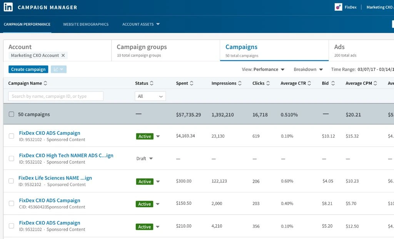Check the FixDex CXO High Tech NAMER row
394x239 pixels.
point(11,158)
